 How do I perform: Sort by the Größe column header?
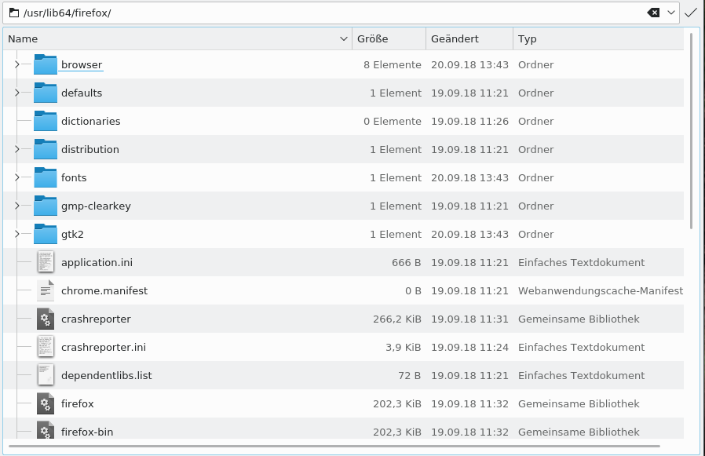coord(389,38)
